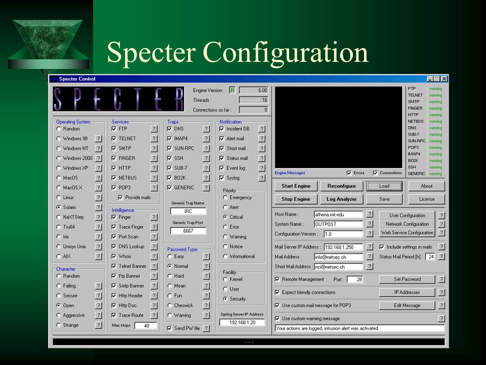
Task: Click the Edit Message button
Action: click(x=407, y=305)
